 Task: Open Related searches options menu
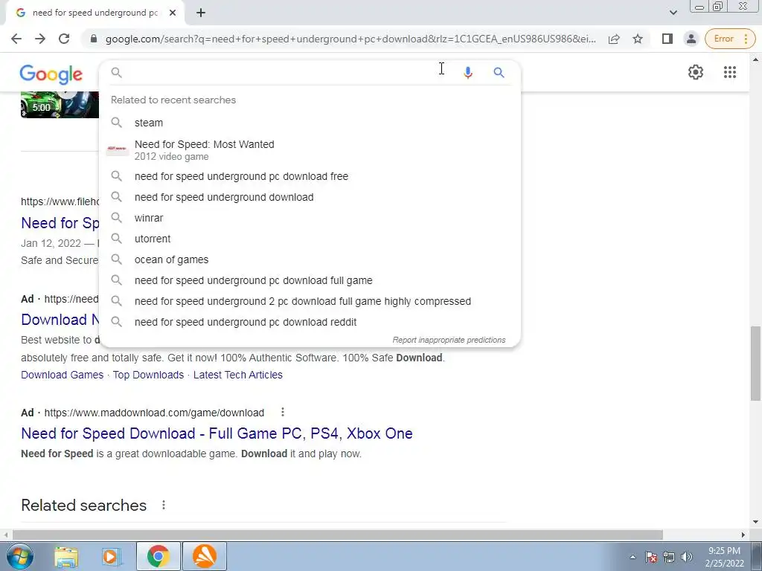164,505
